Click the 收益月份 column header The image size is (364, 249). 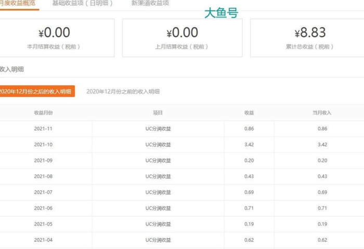[x=43, y=113]
